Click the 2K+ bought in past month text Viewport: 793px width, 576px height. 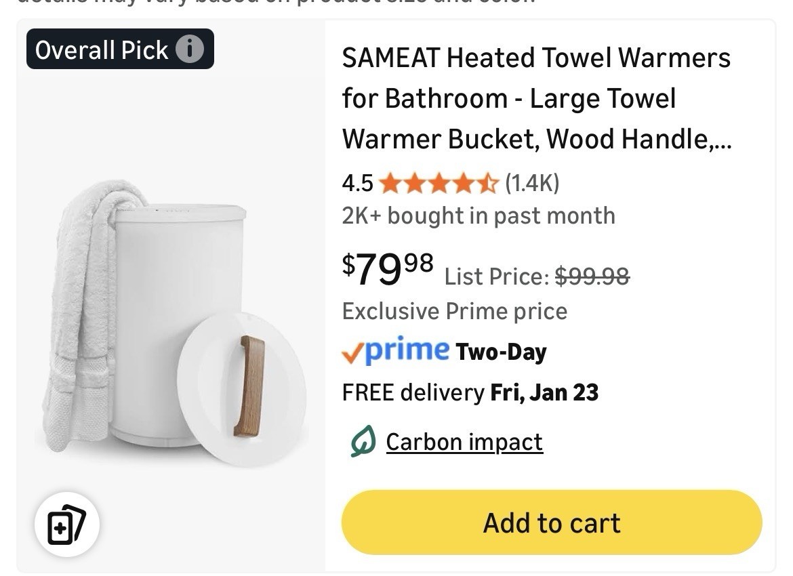pyautogui.click(x=479, y=215)
